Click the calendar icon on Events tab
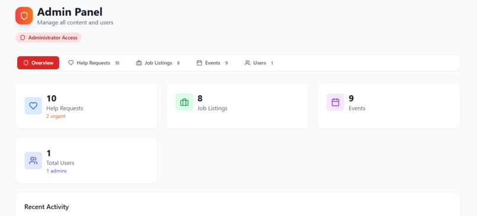This screenshot has width=477, height=216. (199, 63)
